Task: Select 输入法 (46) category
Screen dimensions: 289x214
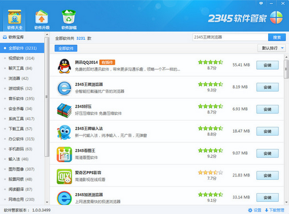Action: (x=22, y=159)
